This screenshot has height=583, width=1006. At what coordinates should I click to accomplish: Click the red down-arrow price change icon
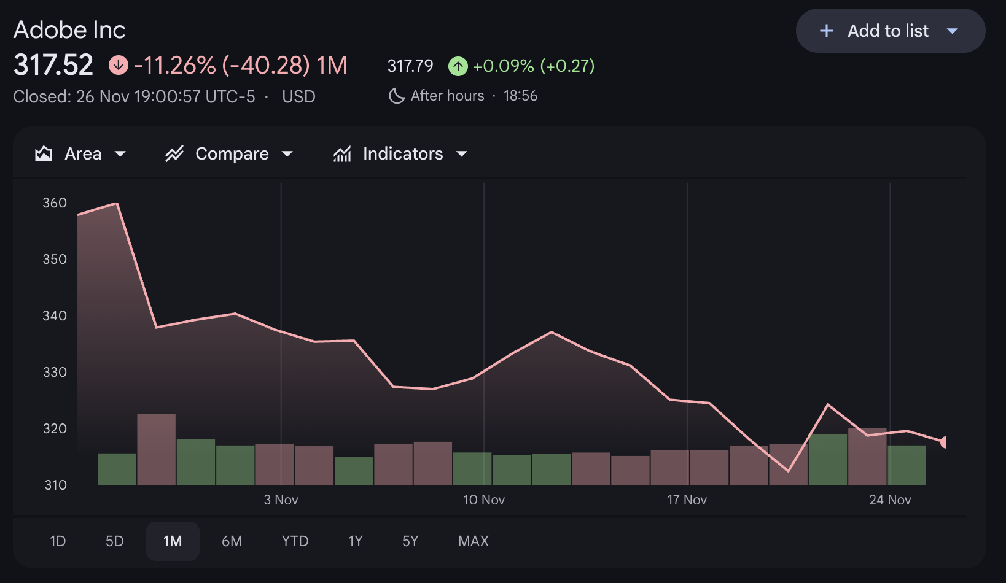119,65
